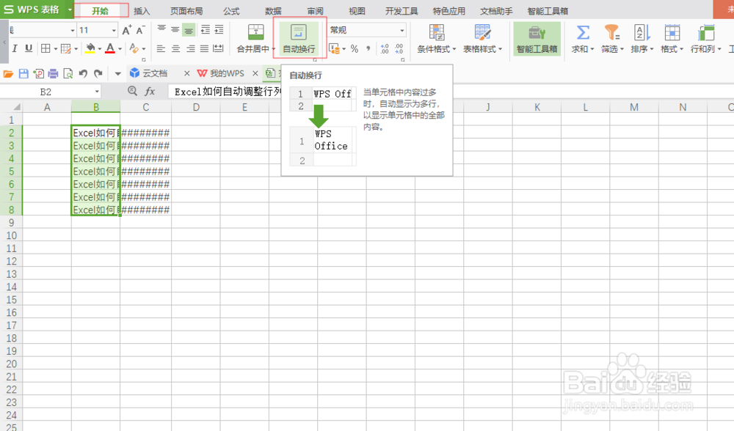Click the distributed alignment icon
The image size is (734, 431).
(218, 48)
